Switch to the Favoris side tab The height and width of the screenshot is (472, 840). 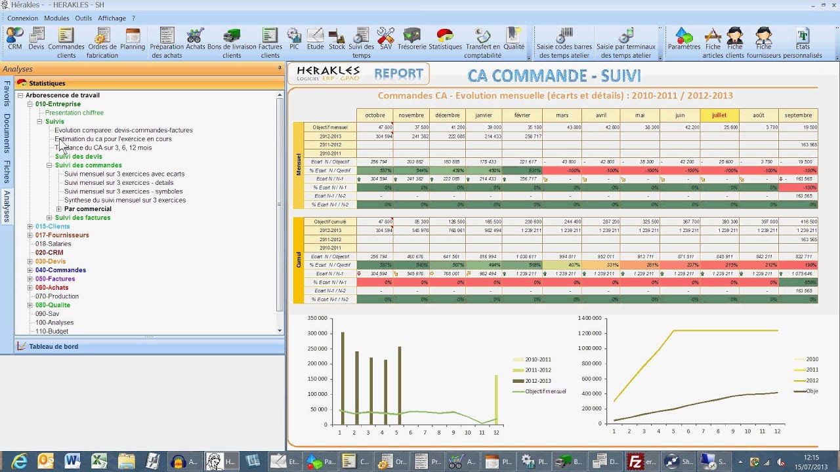(7, 94)
